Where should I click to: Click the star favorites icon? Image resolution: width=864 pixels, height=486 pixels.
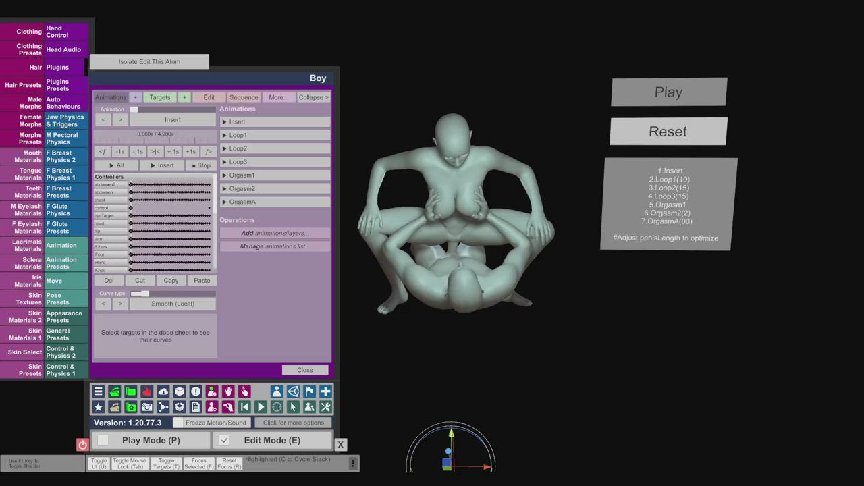(98, 407)
